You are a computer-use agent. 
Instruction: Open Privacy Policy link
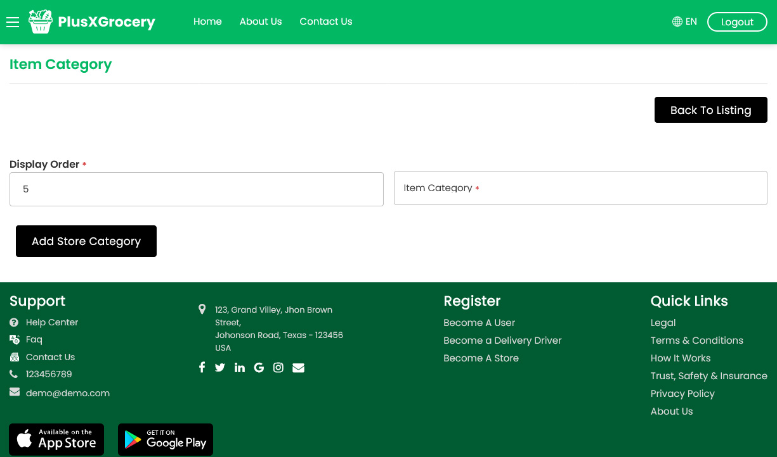click(x=682, y=394)
